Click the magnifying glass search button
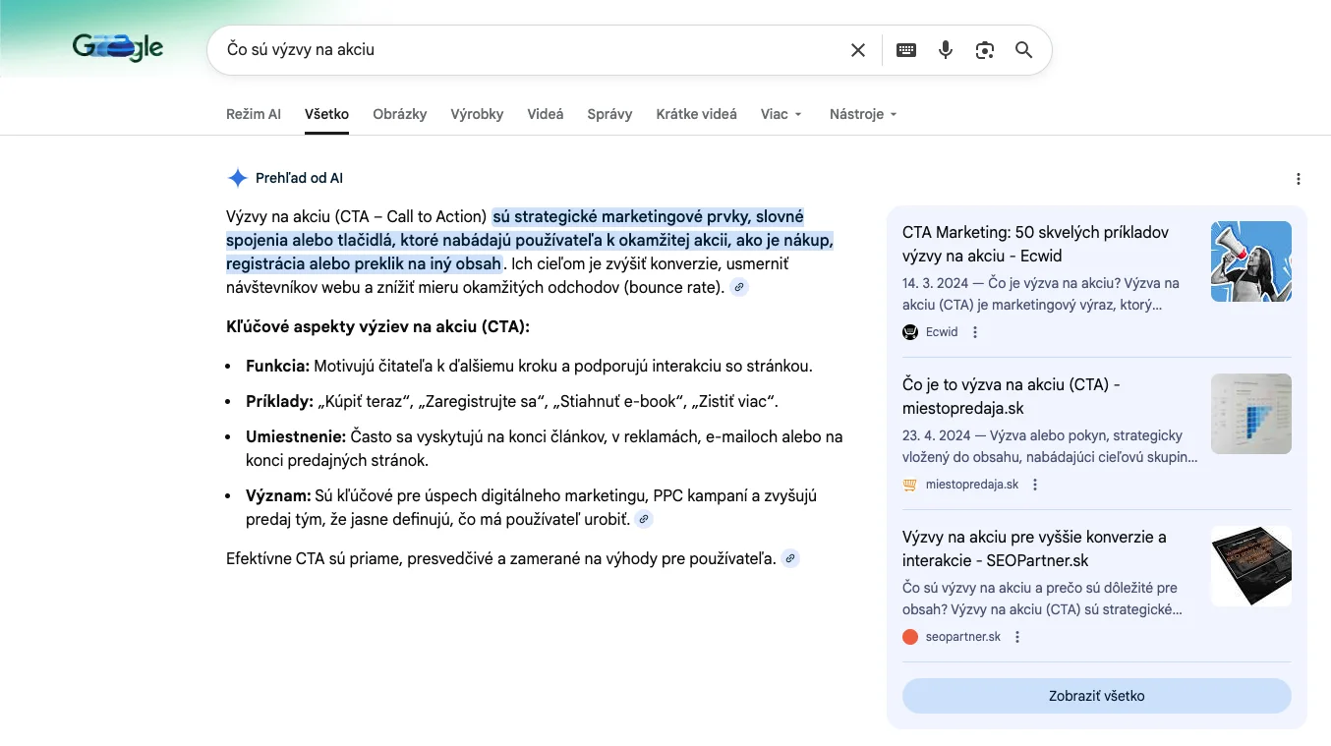Screen dimensions: 1331x746 pos(1023,50)
